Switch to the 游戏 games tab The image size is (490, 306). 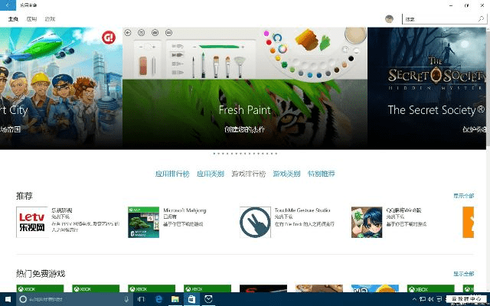click(x=49, y=18)
